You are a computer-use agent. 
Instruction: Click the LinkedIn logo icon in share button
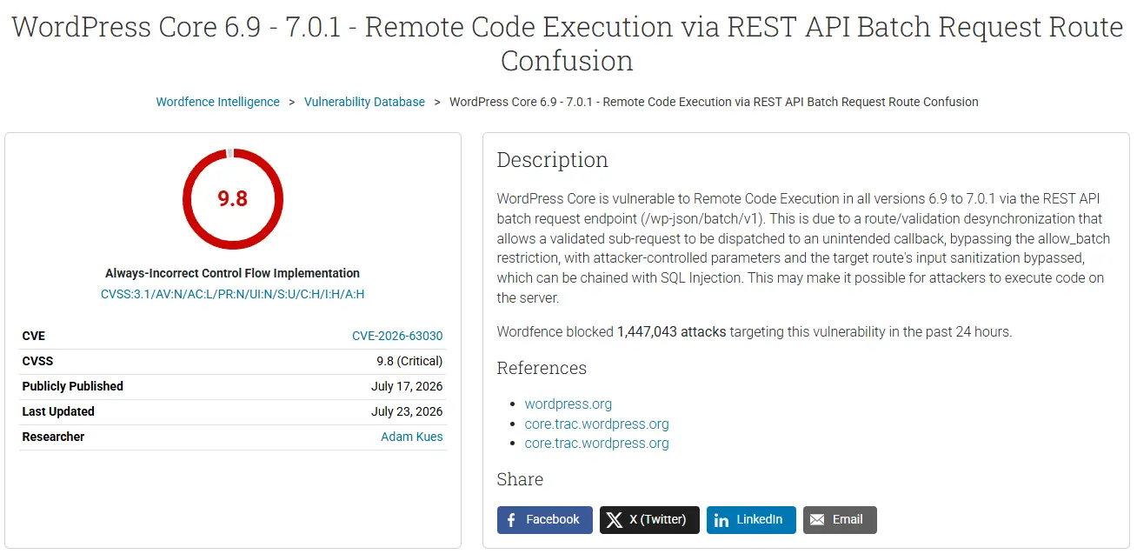[x=721, y=520]
